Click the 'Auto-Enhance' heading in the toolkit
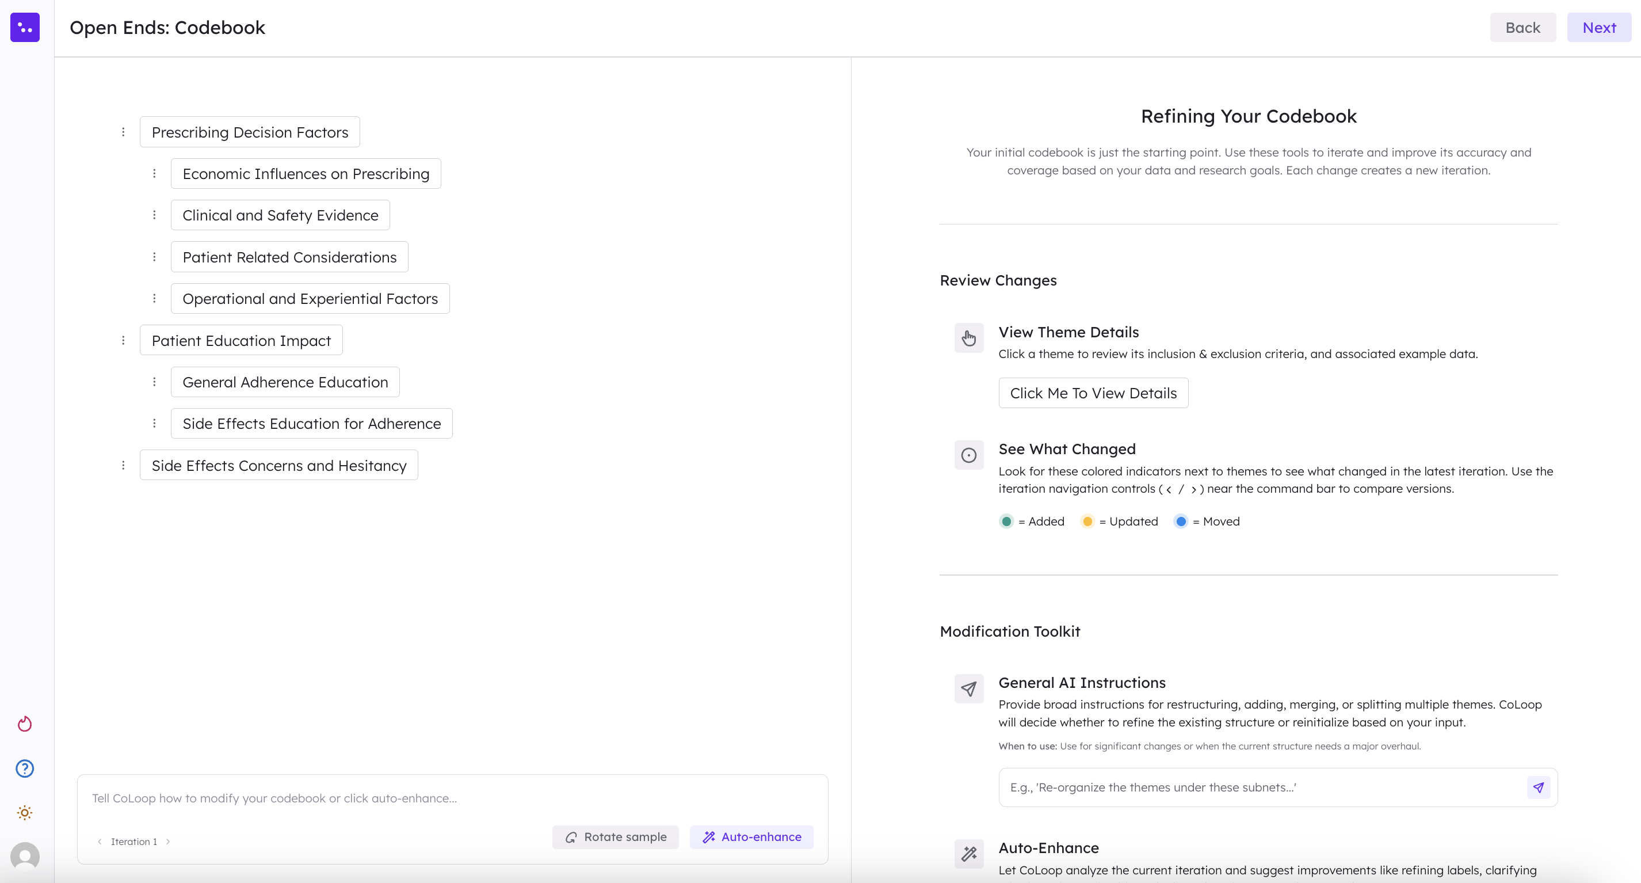This screenshot has height=883, width=1641. coord(1048,848)
